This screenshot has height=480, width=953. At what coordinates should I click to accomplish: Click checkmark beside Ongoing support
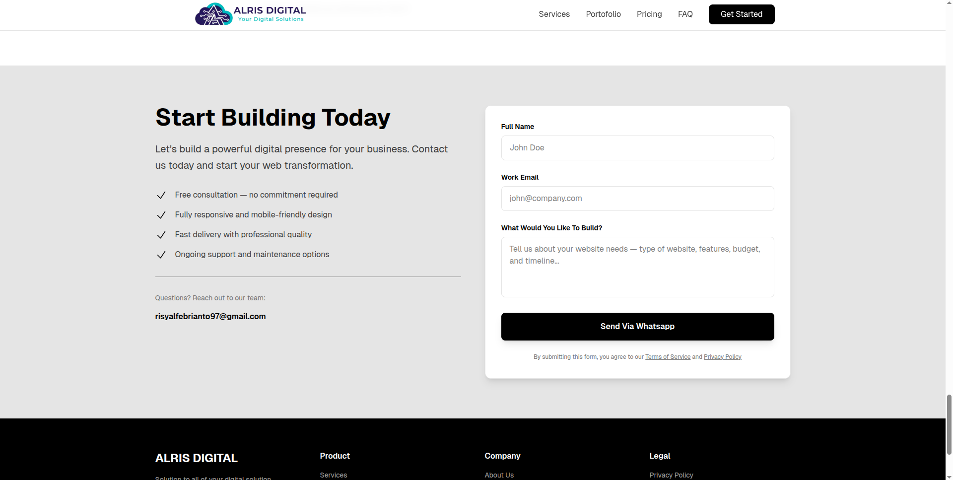161,255
